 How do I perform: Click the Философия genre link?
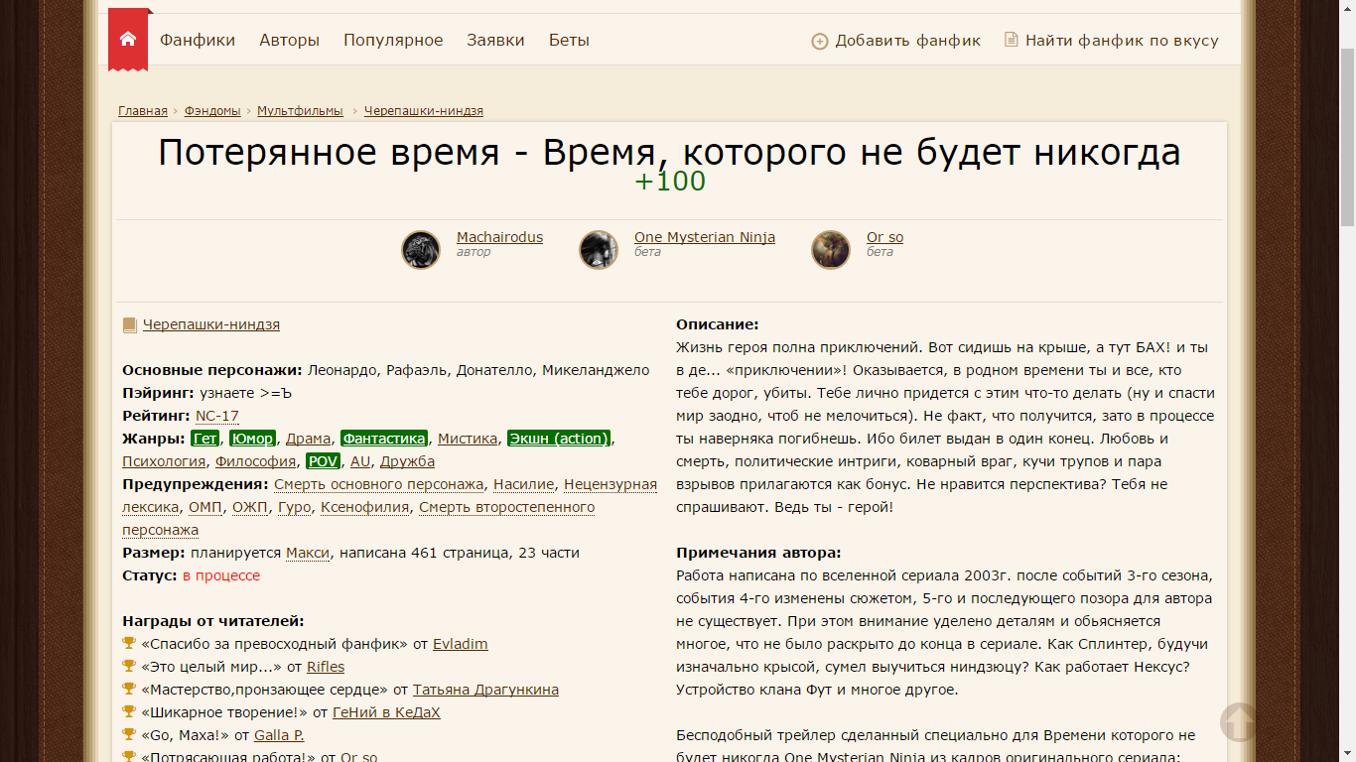255,461
